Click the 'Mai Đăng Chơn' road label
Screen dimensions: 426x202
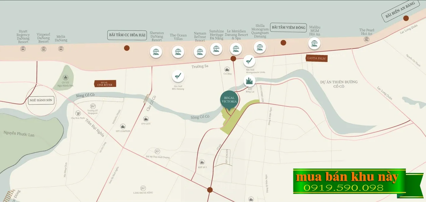click(65, 170)
